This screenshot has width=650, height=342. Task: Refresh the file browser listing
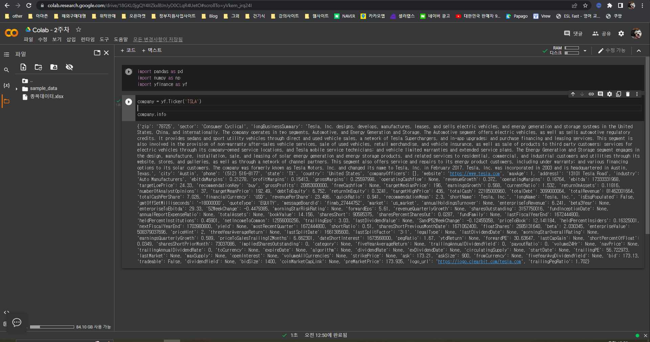tap(38, 67)
